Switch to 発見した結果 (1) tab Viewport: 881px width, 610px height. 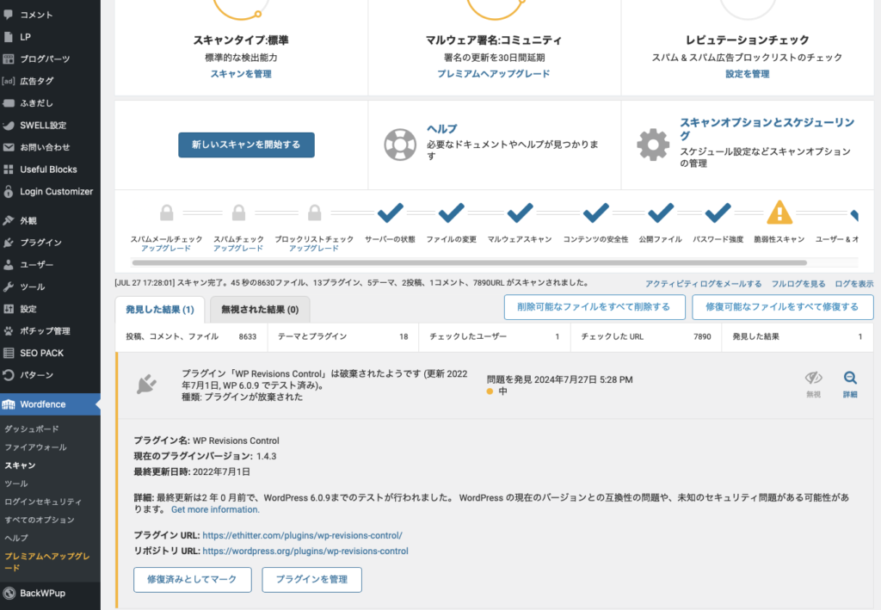point(160,310)
